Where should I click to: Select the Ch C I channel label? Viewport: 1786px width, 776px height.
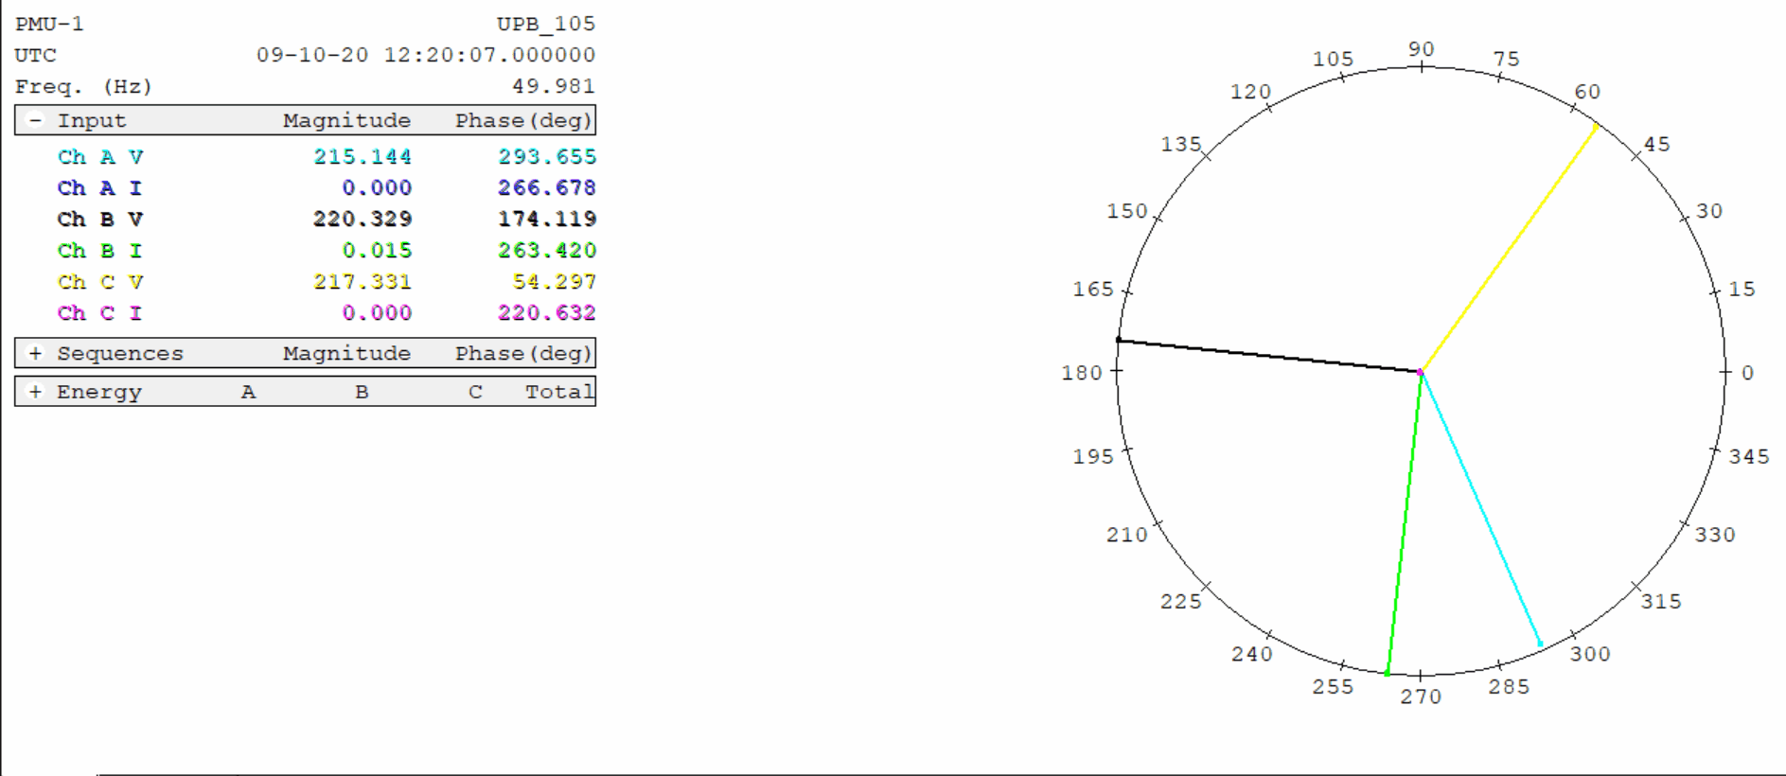coord(100,313)
